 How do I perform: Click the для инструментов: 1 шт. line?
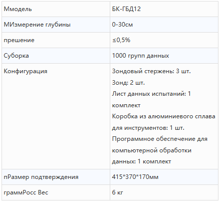(x=148, y=128)
